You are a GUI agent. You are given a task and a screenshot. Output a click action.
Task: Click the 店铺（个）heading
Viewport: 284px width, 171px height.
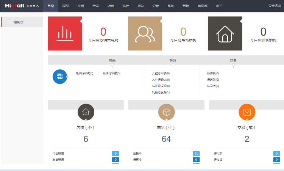86,128
